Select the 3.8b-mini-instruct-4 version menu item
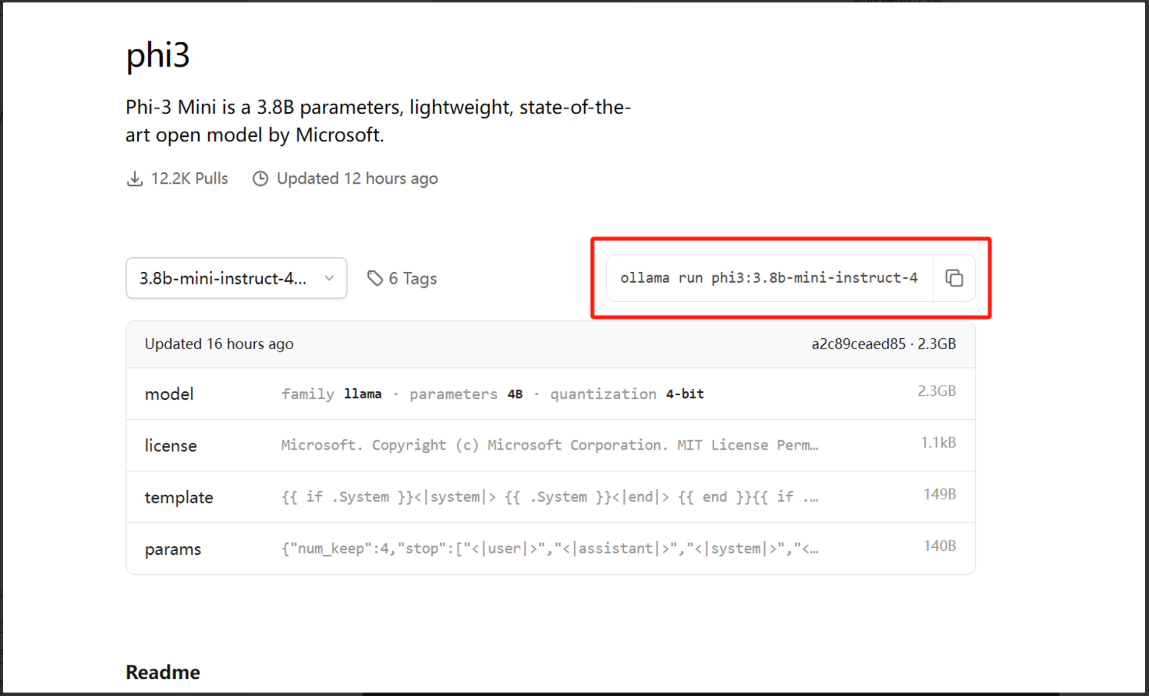The width and height of the screenshot is (1149, 696). pos(237,277)
